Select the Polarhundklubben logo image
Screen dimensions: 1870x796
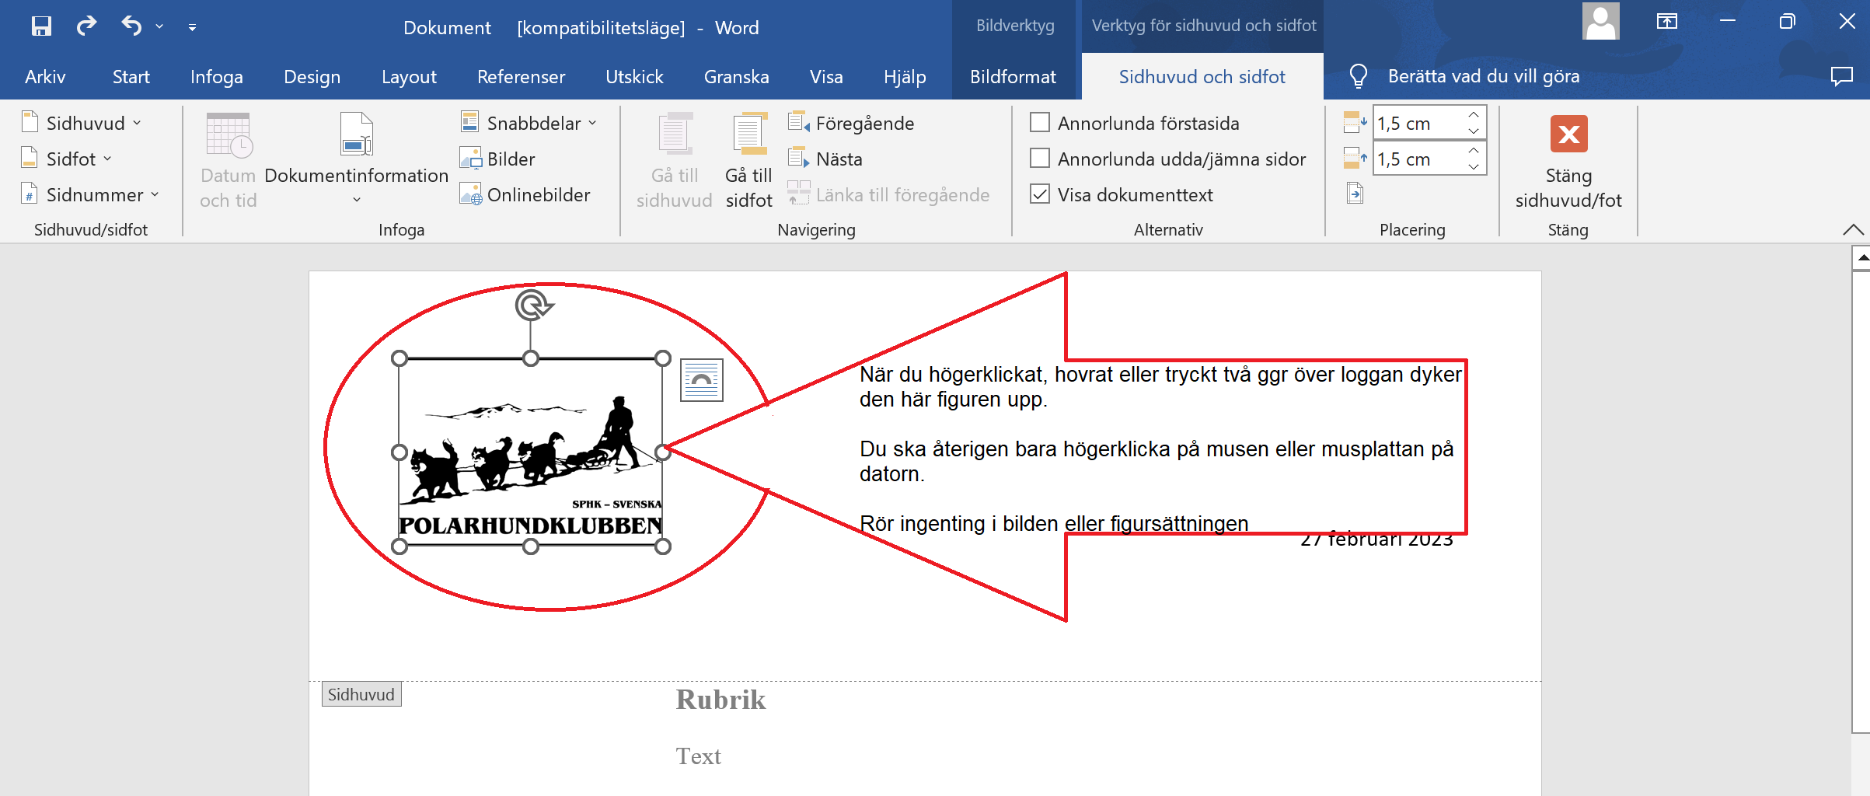pyautogui.click(x=531, y=452)
